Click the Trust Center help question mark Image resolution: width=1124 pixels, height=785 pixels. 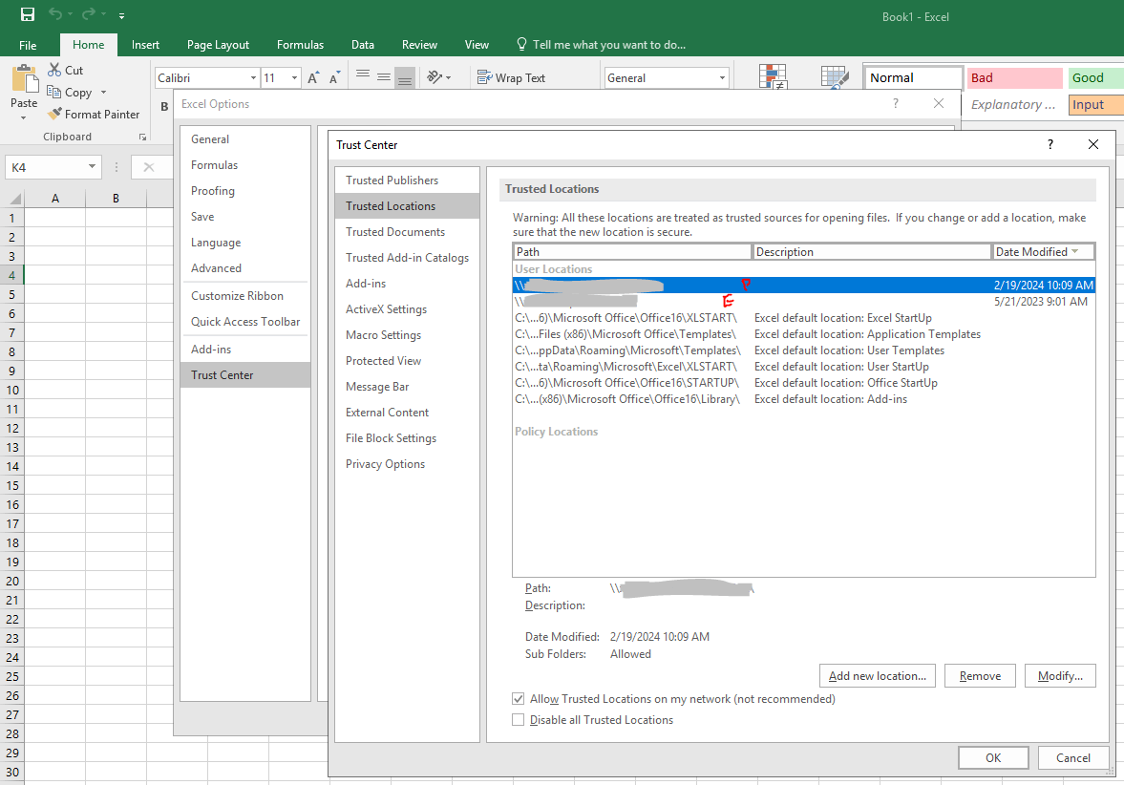[x=1050, y=145]
